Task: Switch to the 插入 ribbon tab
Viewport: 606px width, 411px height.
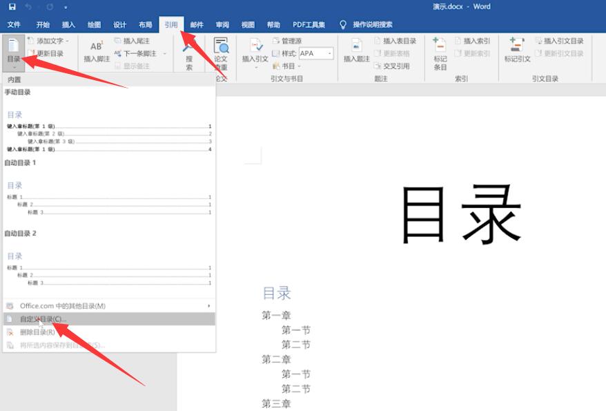Action: (x=68, y=25)
